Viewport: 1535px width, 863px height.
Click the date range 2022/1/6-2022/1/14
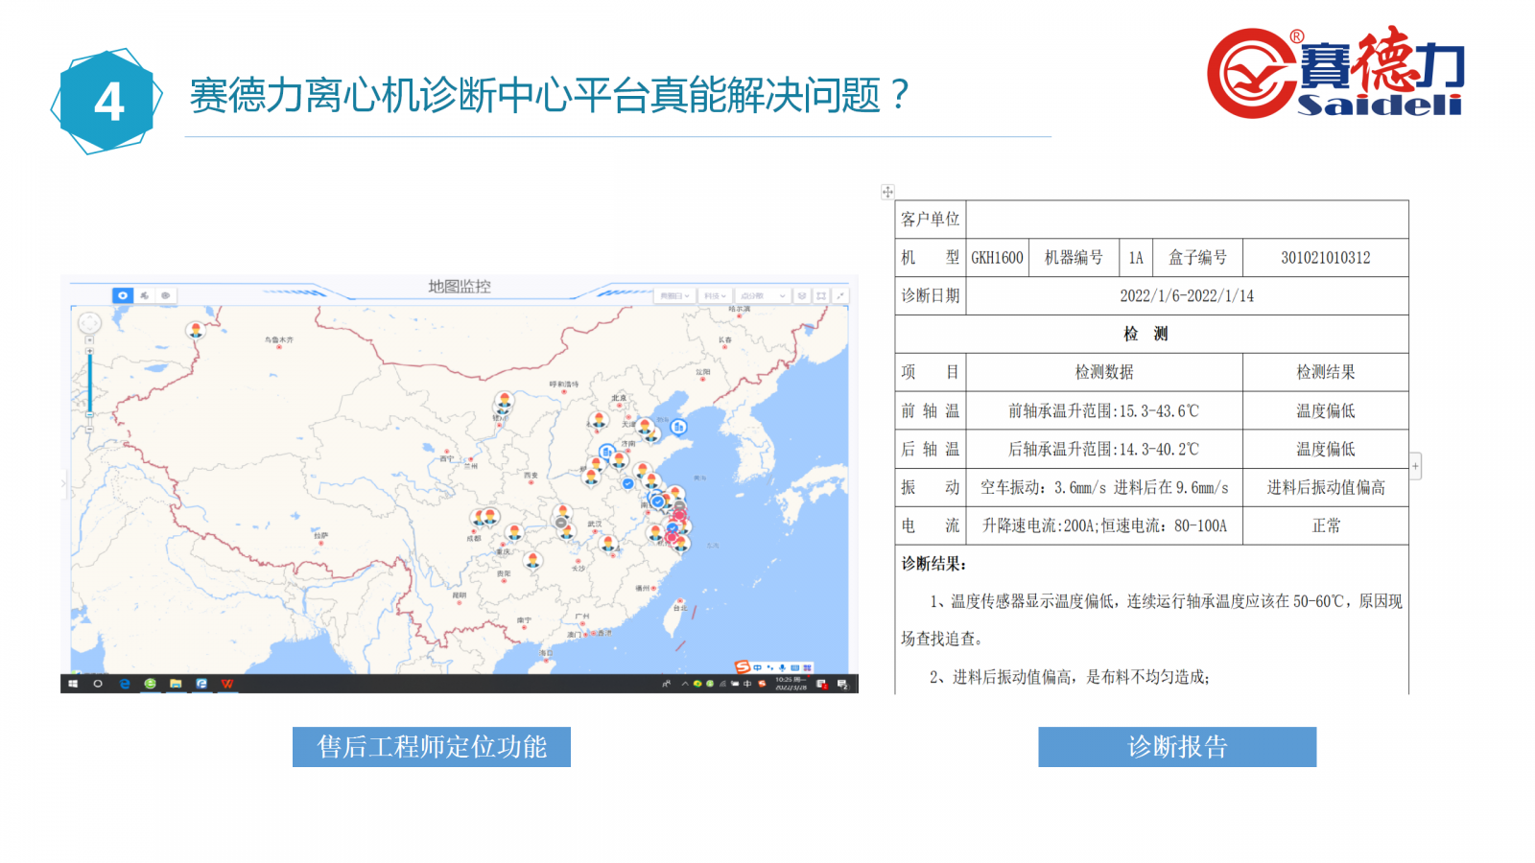(1187, 295)
